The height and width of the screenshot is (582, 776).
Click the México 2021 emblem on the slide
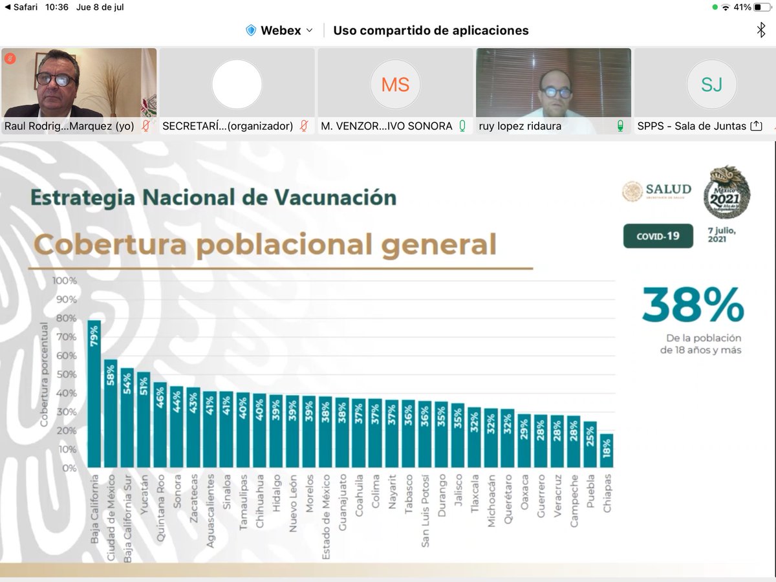(727, 191)
